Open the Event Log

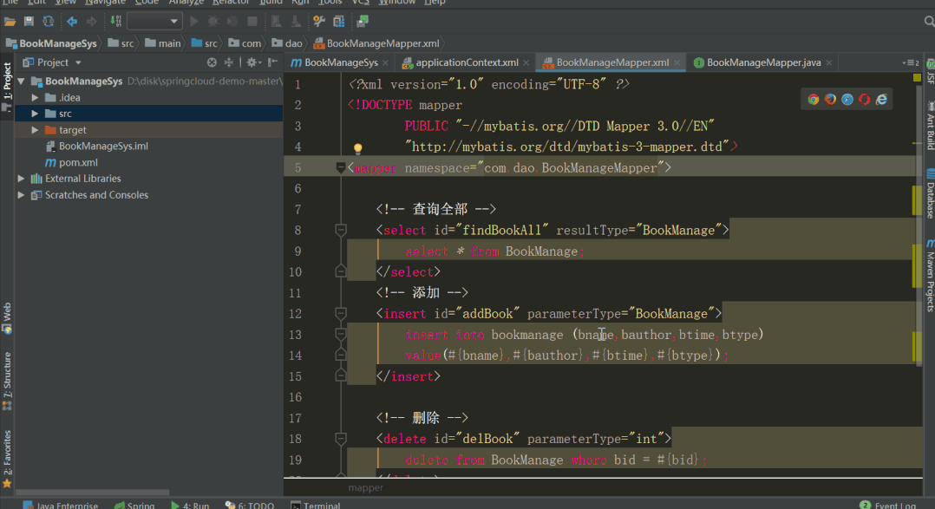pyautogui.click(x=888, y=505)
